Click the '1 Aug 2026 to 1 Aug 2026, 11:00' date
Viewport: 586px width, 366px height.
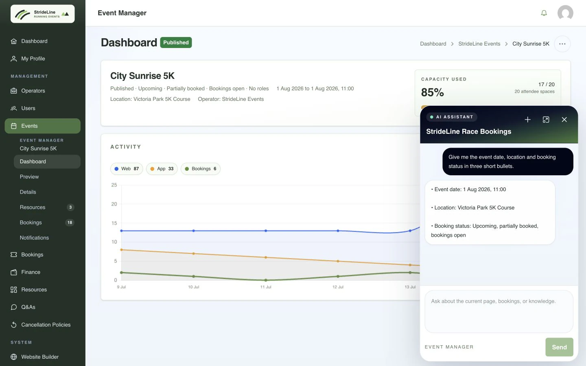point(315,89)
